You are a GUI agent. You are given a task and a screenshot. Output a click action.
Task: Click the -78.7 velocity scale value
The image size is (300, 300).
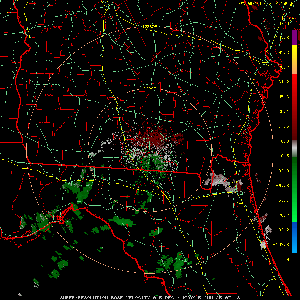click(x=282, y=215)
